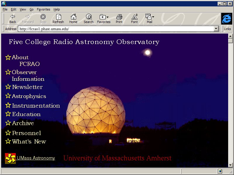234x175 pixels.
Task: Open the File menu
Action: coord(5,9)
